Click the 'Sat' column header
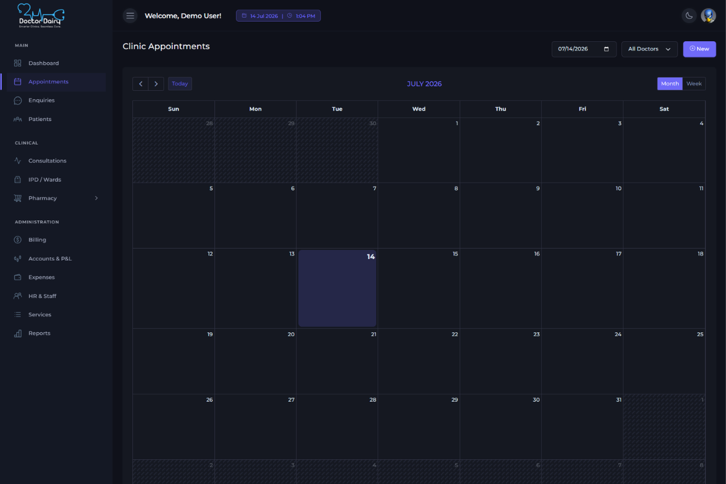This screenshot has width=726, height=484. (x=664, y=109)
